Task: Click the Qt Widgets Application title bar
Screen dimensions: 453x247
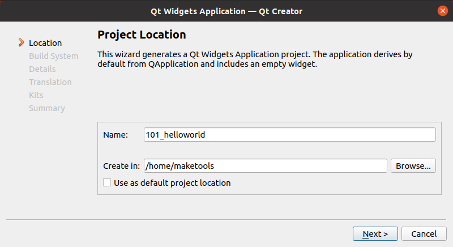Action: [226, 11]
